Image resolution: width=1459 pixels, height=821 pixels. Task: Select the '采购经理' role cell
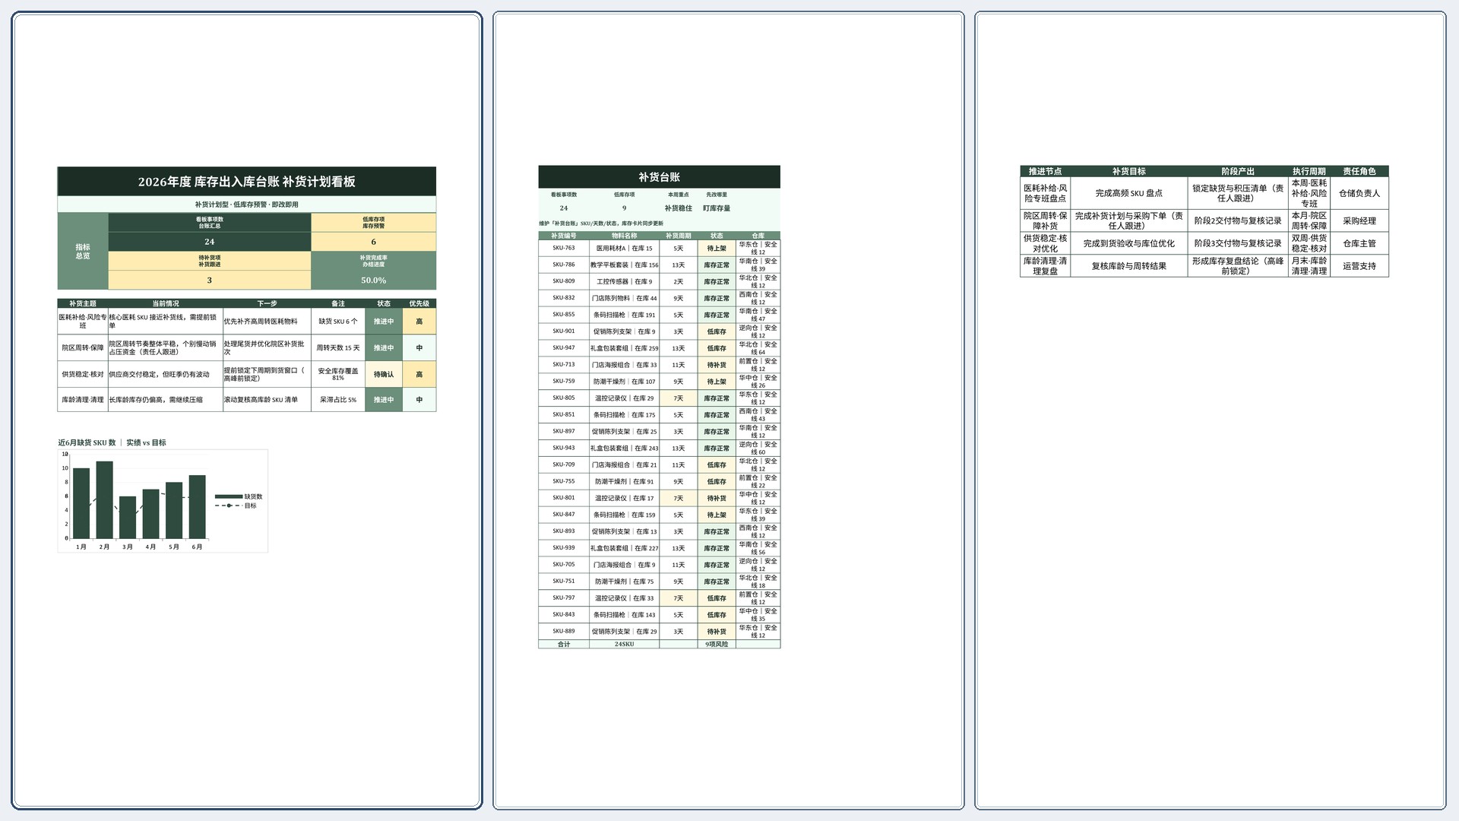(1359, 221)
